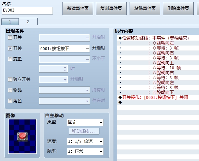Enable the 独立开关 checkbox
The image size is (199, 161).
(10, 80)
